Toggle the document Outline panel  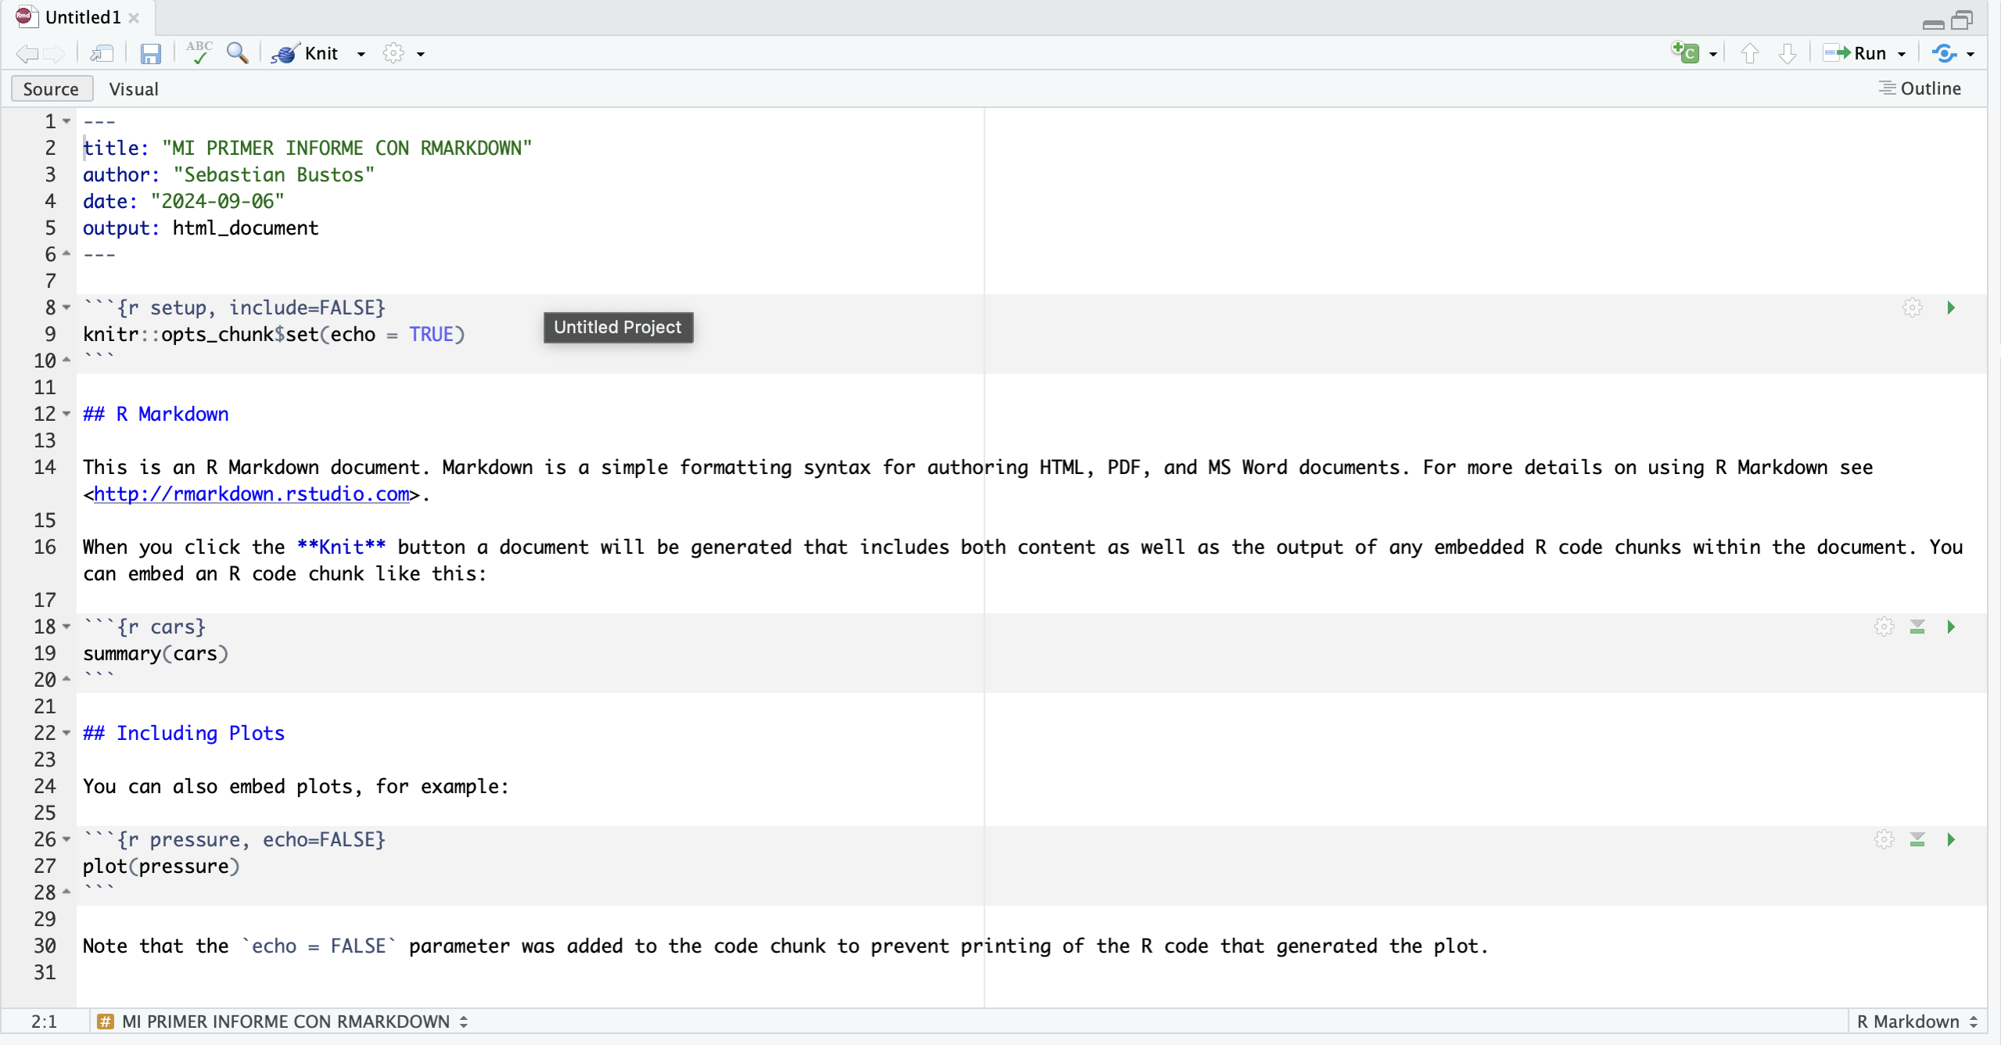(x=1920, y=88)
